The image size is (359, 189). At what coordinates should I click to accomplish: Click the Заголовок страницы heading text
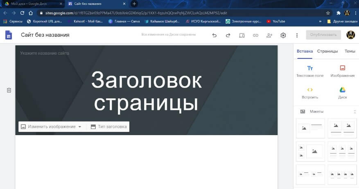pyautogui.click(x=146, y=91)
